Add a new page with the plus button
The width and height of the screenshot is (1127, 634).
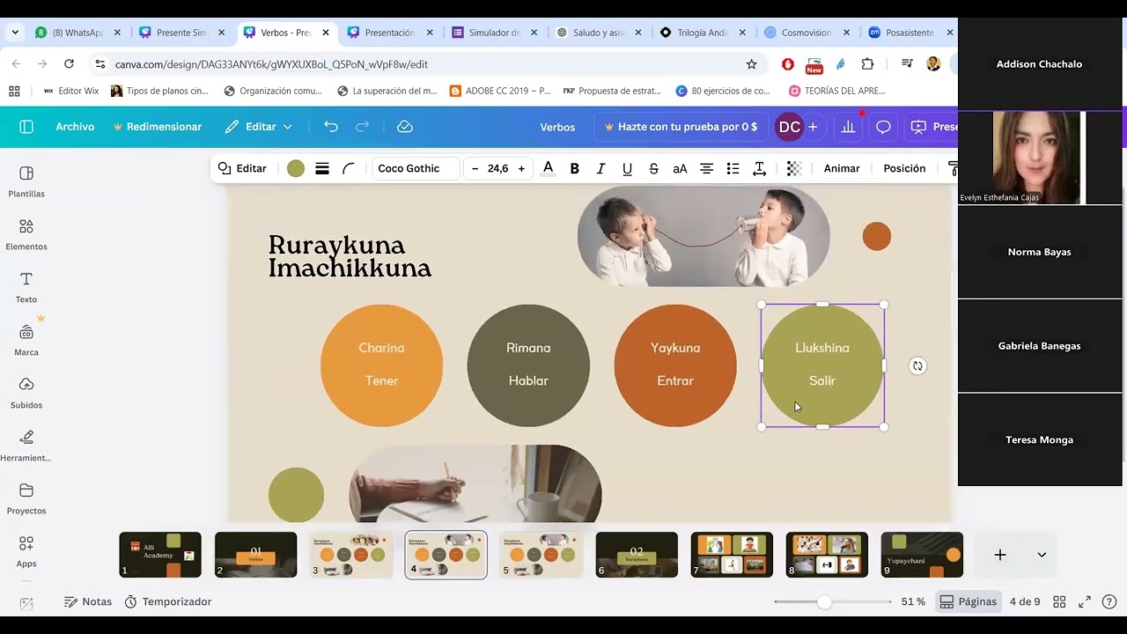(x=1000, y=555)
